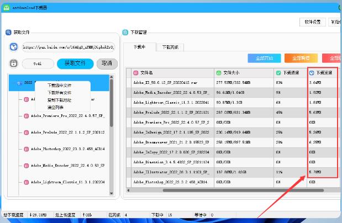
Task: Click the green antdownload app icon in title bar
Action: point(6,8)
